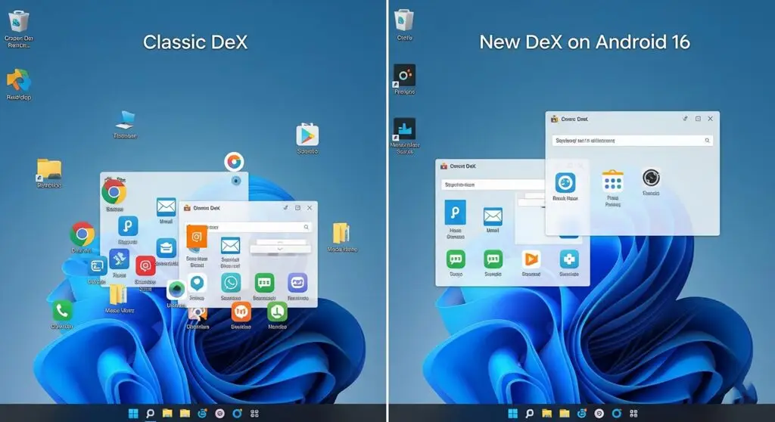Image resolution: width=775 pixels, height=422 pixels.
Task: Open the mail envelope in the rear Classic DeX window
Action: [166, 206]
